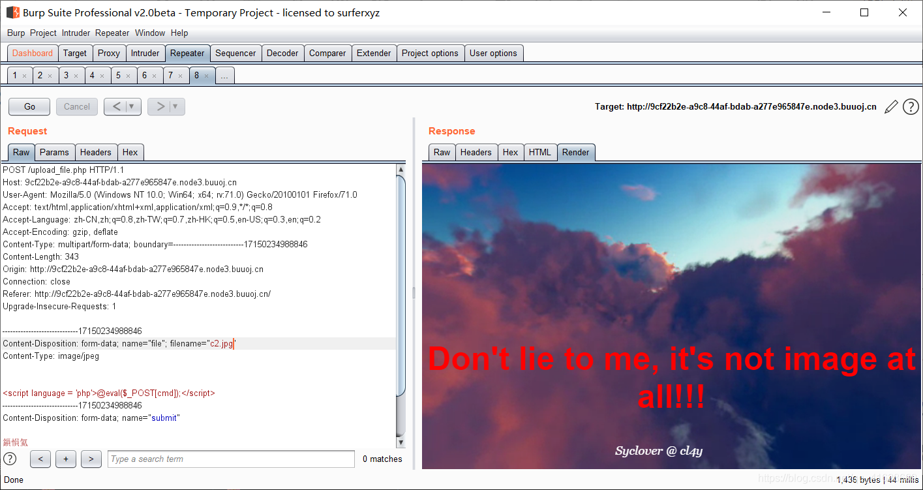
Task: Open new Repeater tab with ellipsis tab
Action: (224, 76)
